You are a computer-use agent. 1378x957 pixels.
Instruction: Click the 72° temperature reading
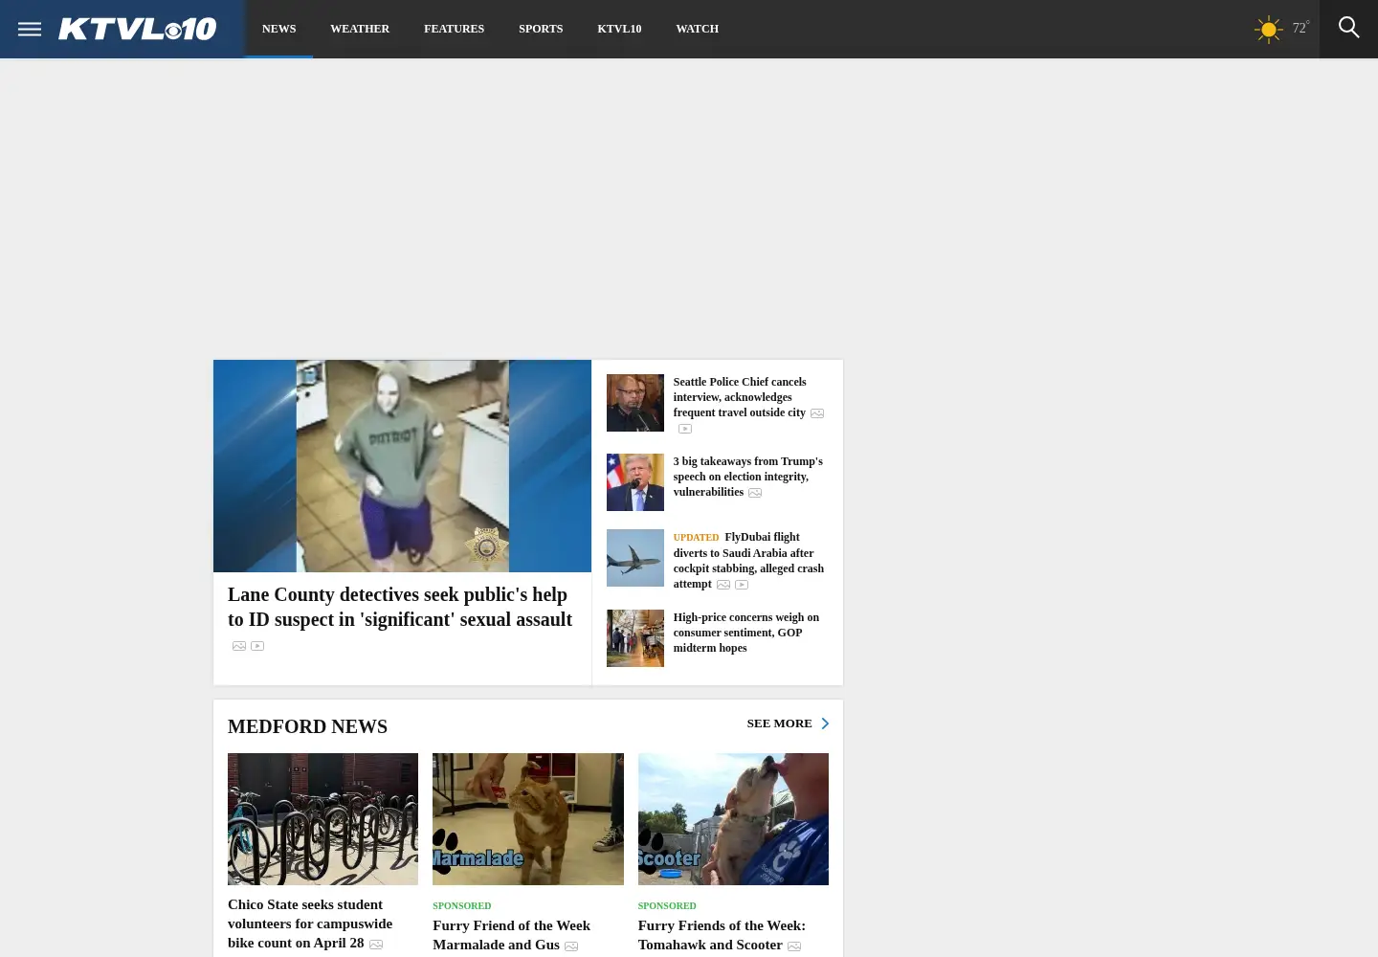coord(1300,28)
